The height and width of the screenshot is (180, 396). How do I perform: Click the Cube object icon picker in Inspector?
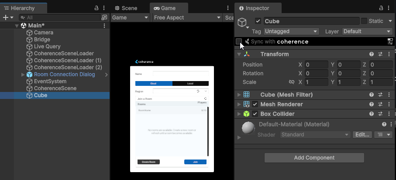pos(244,23)
